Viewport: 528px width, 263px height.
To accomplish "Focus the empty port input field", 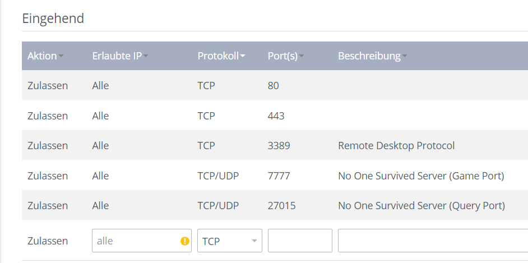I will [300, 241].
